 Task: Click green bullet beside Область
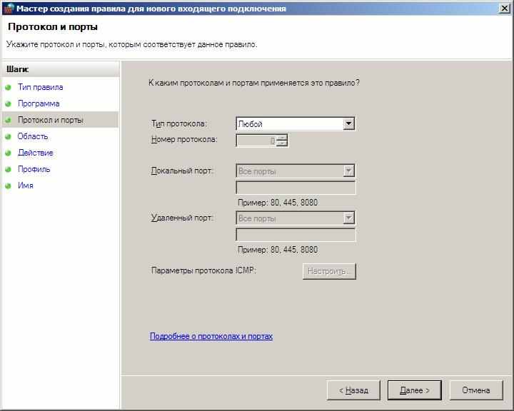tap(8, 137)
